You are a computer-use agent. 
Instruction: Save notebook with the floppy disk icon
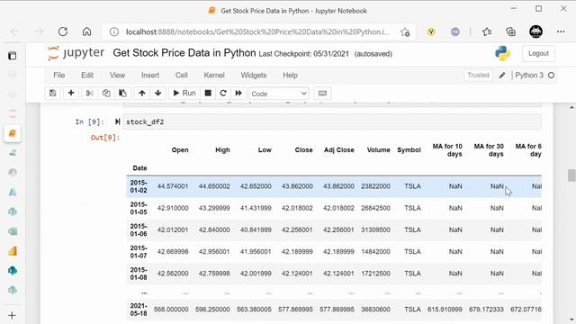coord(53,94)
